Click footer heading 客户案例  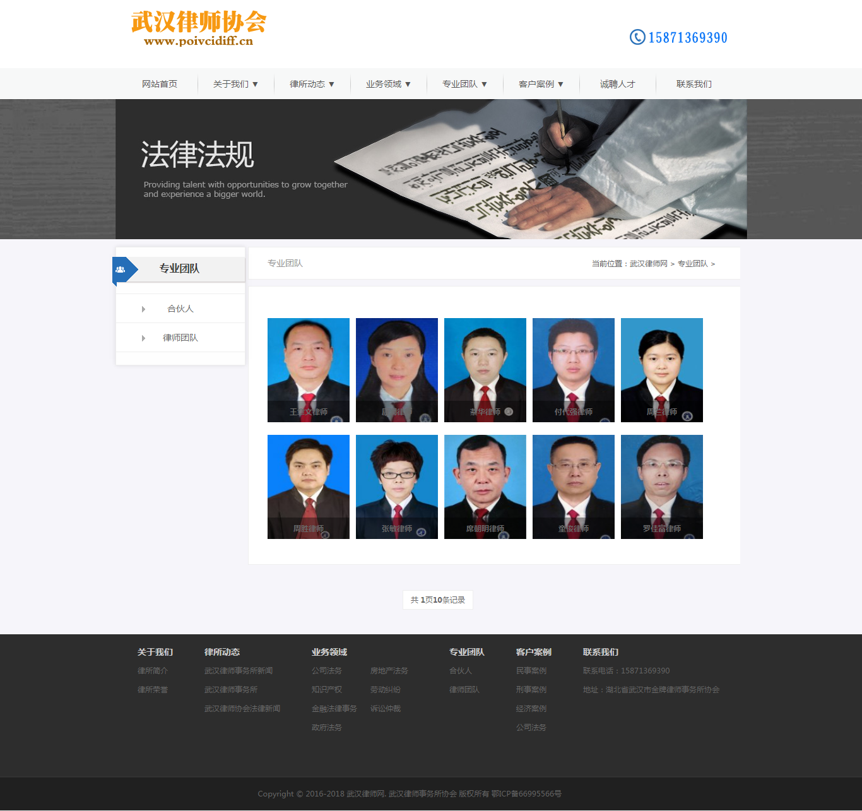pyautogui.click(x=534, y=653)
